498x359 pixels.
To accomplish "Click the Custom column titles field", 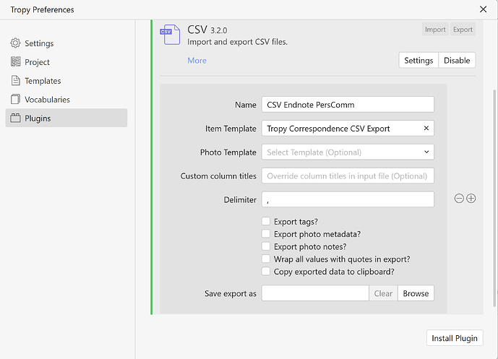I will pyautogui.click(x=348, y=176).
